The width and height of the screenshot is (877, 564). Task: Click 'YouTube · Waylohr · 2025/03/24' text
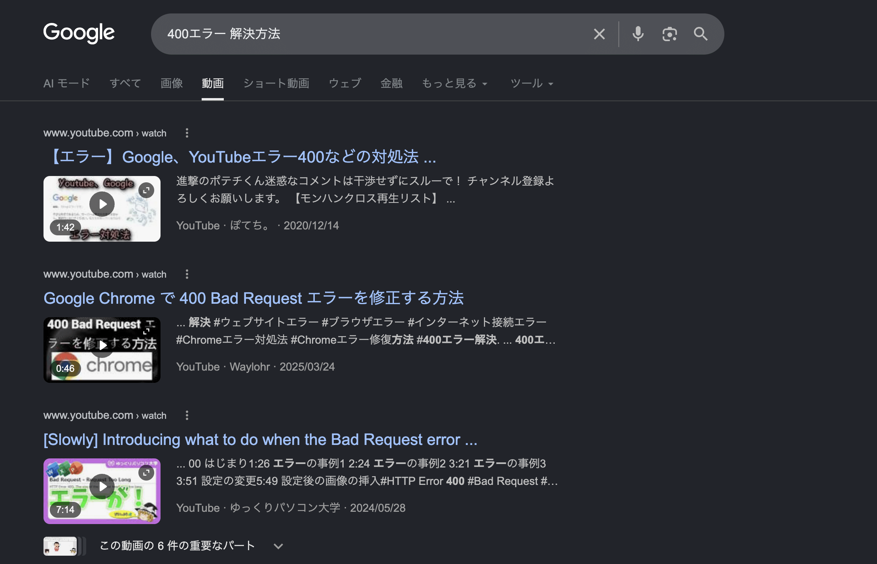pyautogui.click(x=255, y=367)
